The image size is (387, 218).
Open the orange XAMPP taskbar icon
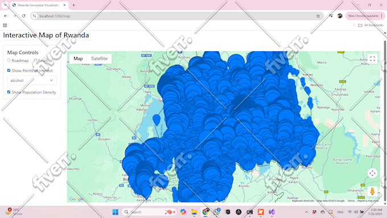click(261, 212)
